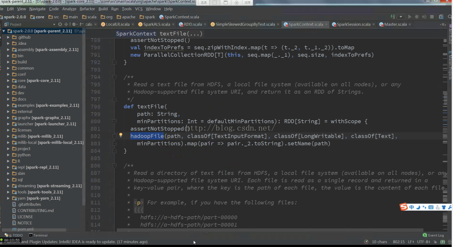Open the Maven Projects side panel
Viewport: 453px width, 247px height.
click(450, 65)
